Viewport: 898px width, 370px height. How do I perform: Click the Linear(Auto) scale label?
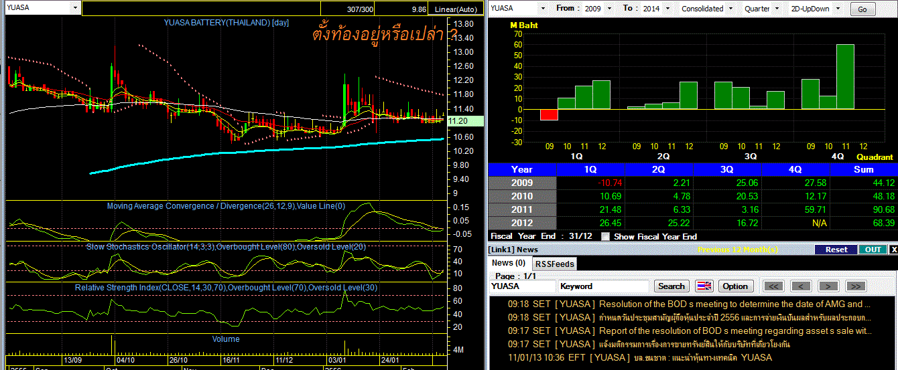456,9
